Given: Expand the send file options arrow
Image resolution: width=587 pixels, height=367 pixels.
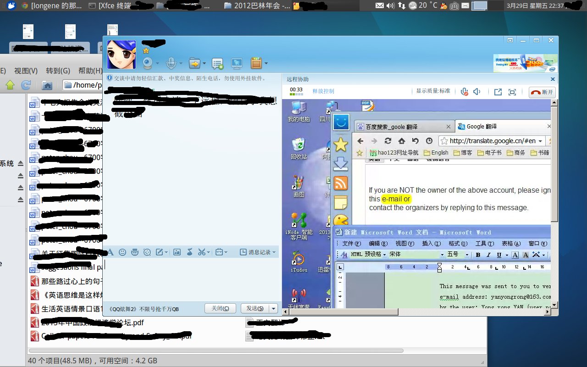Looking at the screenshot, I should [x=204, y=63].
